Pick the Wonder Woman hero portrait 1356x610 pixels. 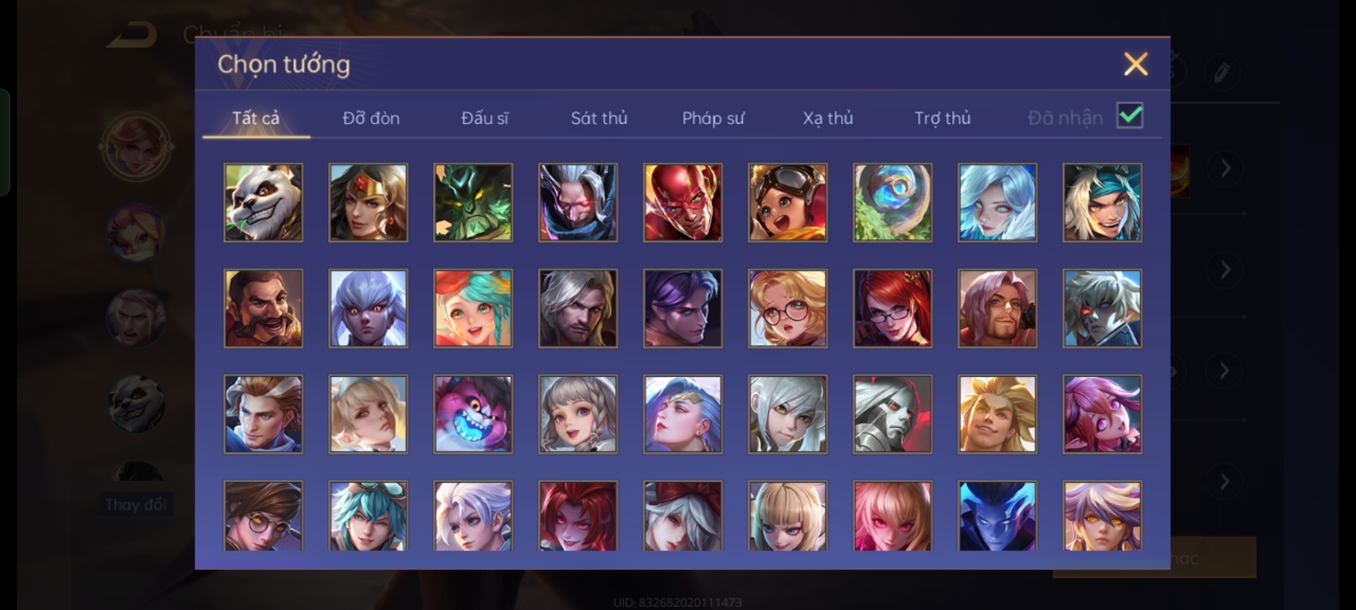[368, 203]
